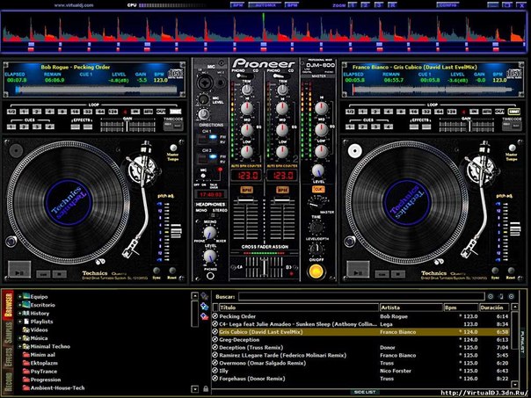Screen dimensions: 531x398
Task: Click channel 2 LOW EQ knob
Action: 282,152
